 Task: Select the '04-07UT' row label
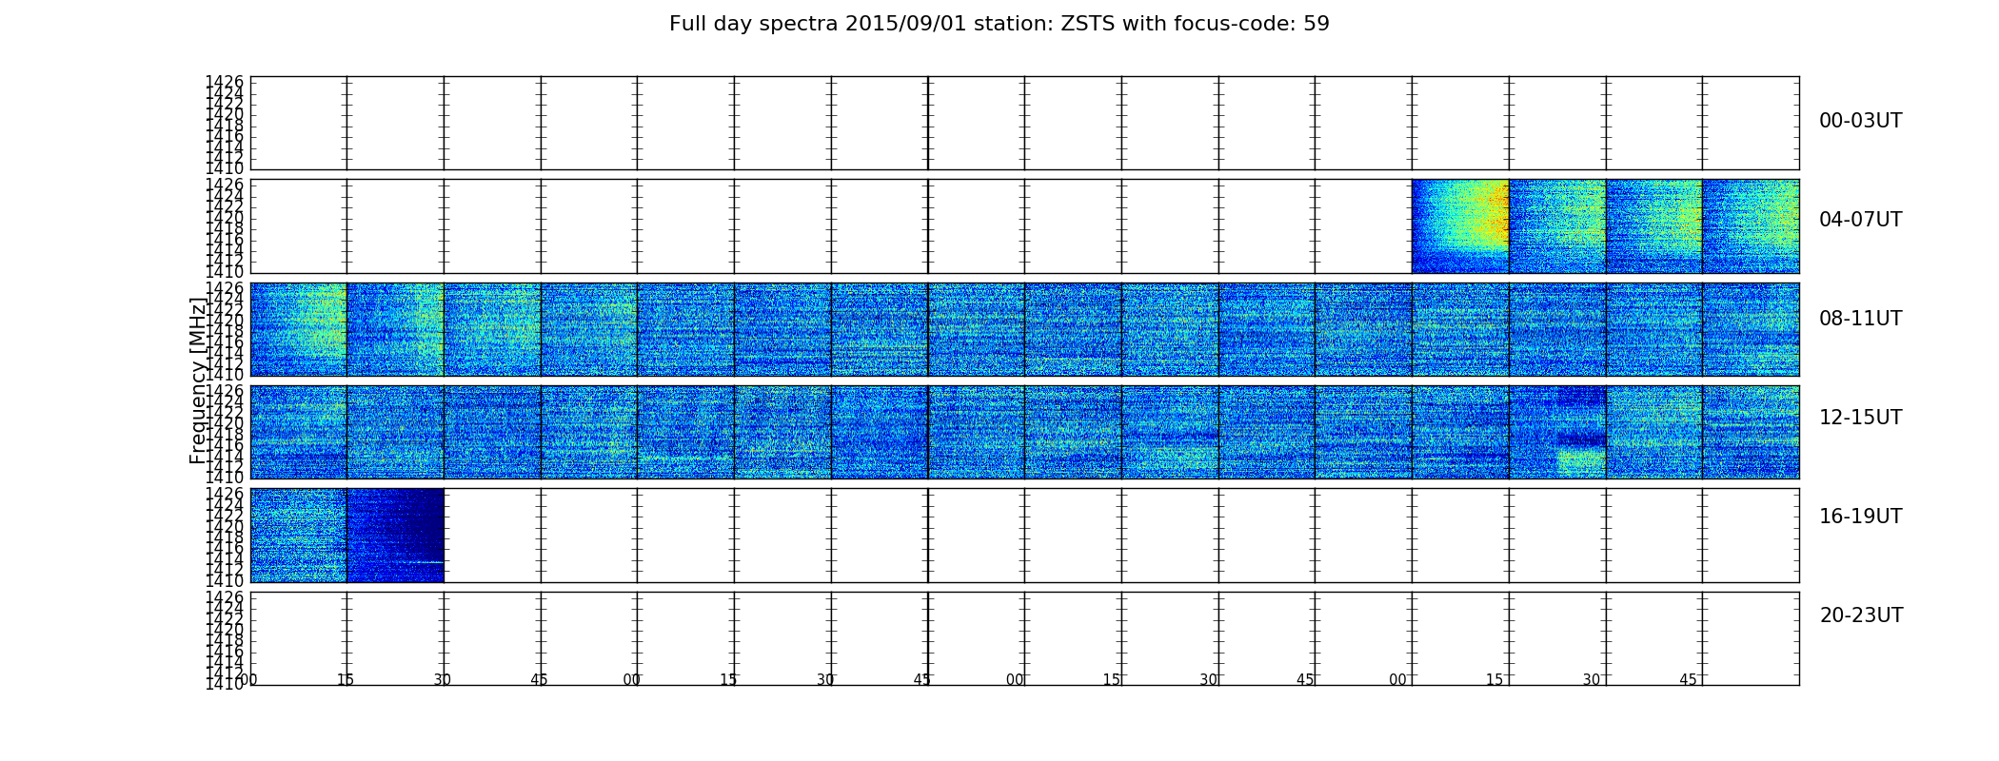[x=1860, y=220]
